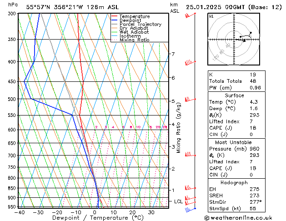Click the Dewpoint legend entry

130,20
